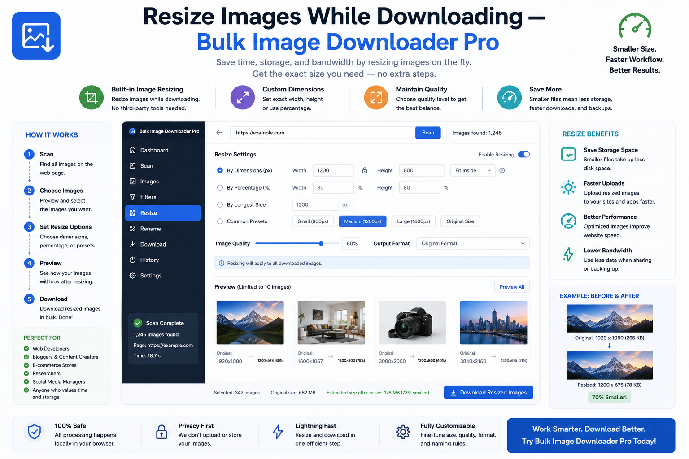Click the teal gauge Save More icon
The image size is (689, 459).
pos(510,97)
